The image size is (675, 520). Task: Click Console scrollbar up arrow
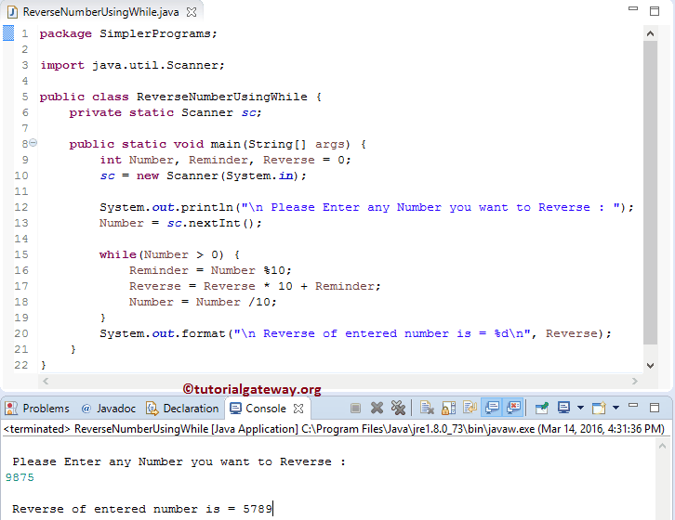(x=662, y=447)
